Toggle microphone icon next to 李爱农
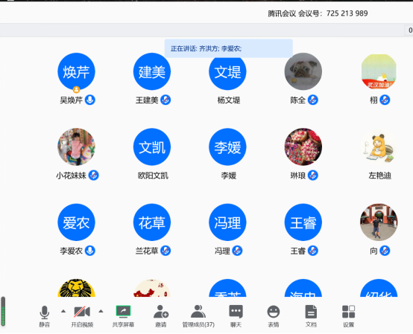This screenshot has height=334, width=413. (x=89, y=251)
